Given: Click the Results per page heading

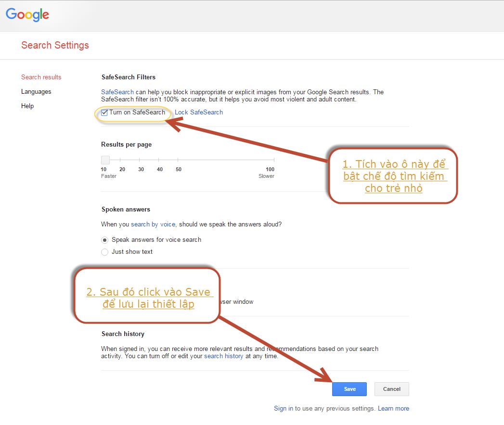Looking at the screenshot, I should point(126,144).
